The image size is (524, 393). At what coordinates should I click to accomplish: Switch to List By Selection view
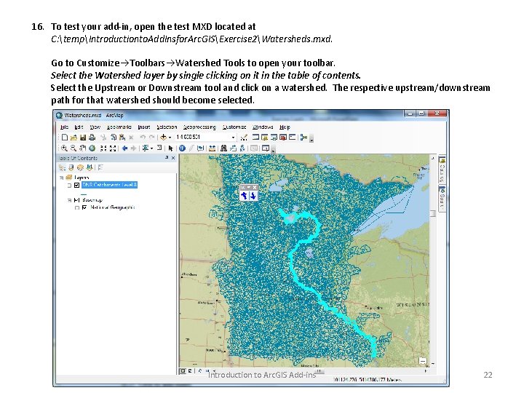(x=89, y=167)
